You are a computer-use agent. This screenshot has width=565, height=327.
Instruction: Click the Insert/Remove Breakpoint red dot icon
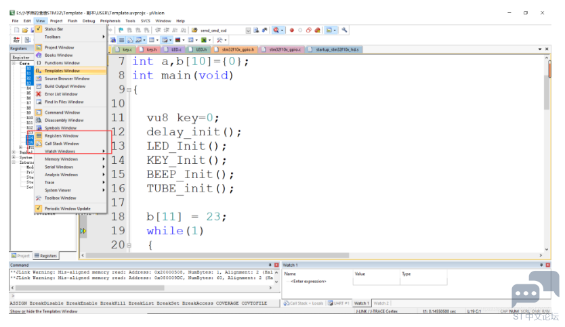292,30
